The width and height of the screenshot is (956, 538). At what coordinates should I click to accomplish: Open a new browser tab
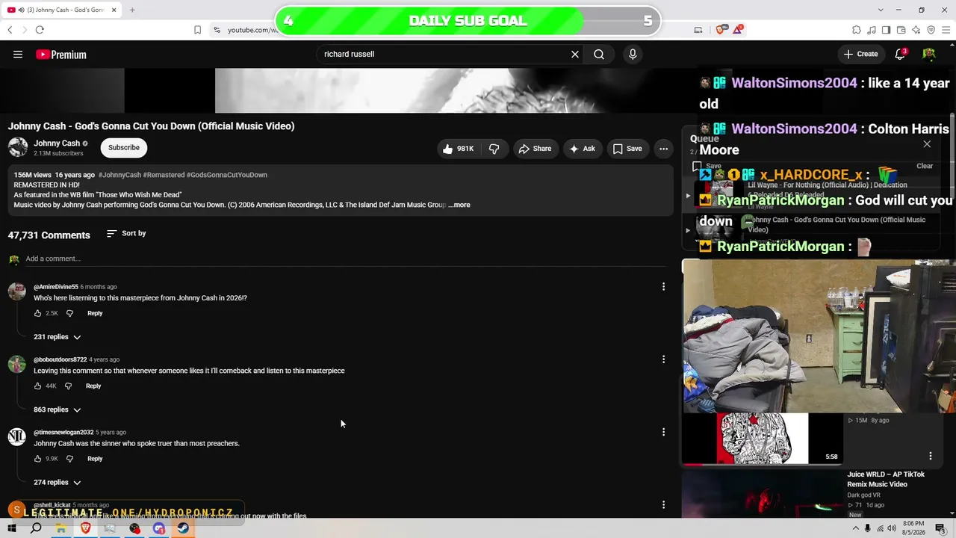point(132,10)
